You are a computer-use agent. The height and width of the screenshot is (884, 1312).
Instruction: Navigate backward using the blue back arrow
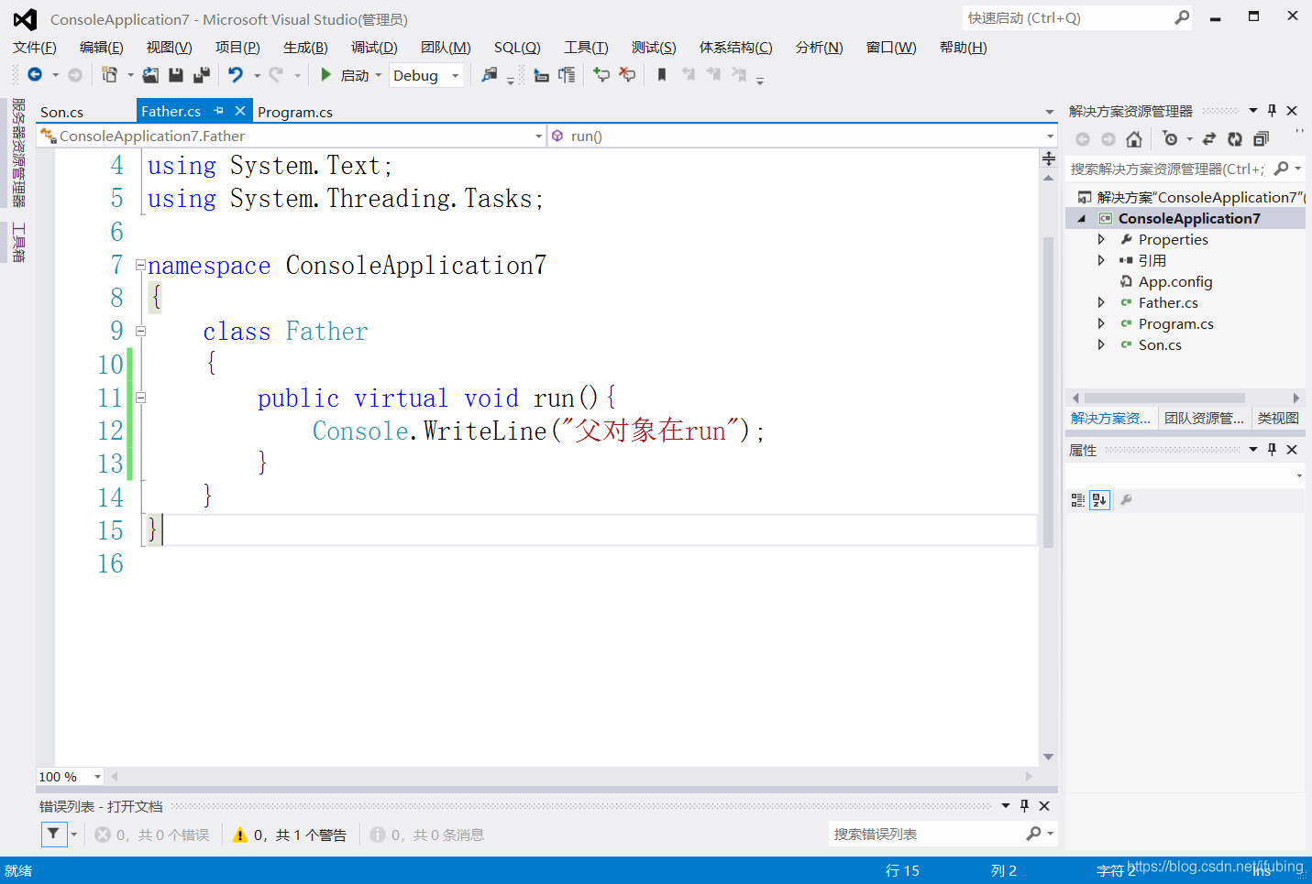click(35, 74)
